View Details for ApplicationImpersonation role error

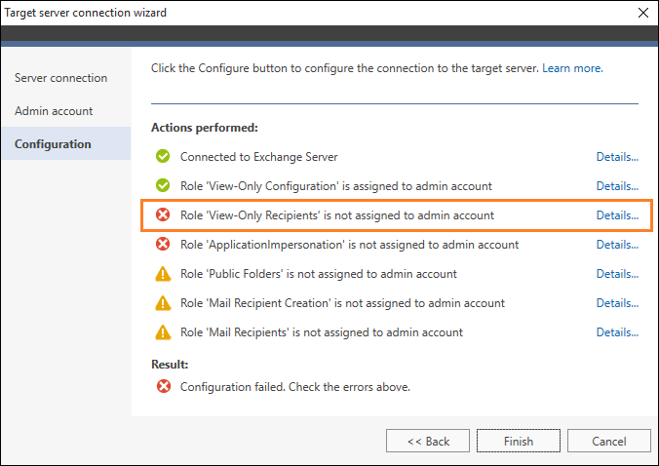tap(617, 245)
